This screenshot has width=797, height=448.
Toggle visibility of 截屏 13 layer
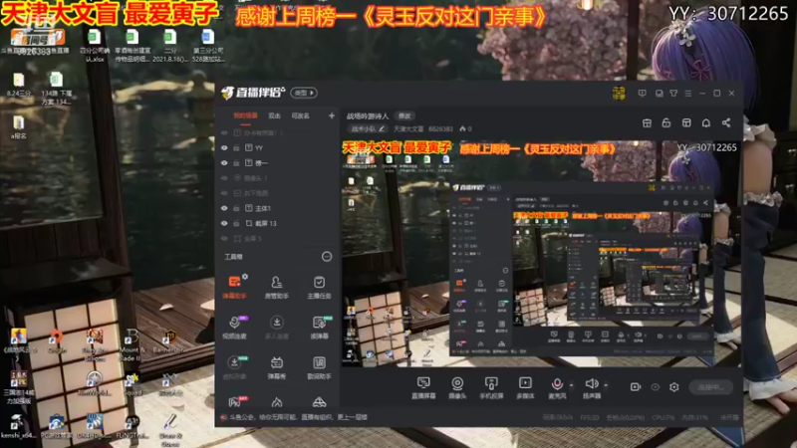pos(224,223)
